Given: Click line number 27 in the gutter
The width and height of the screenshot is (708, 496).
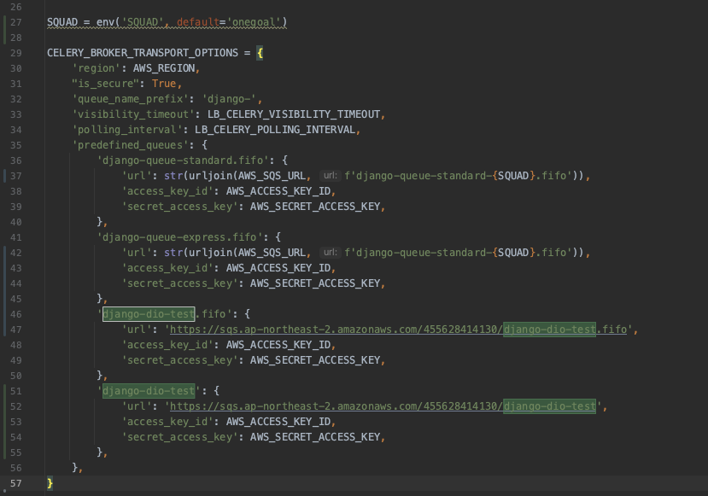Looking at the screenshot, I should tap(16, 22).
